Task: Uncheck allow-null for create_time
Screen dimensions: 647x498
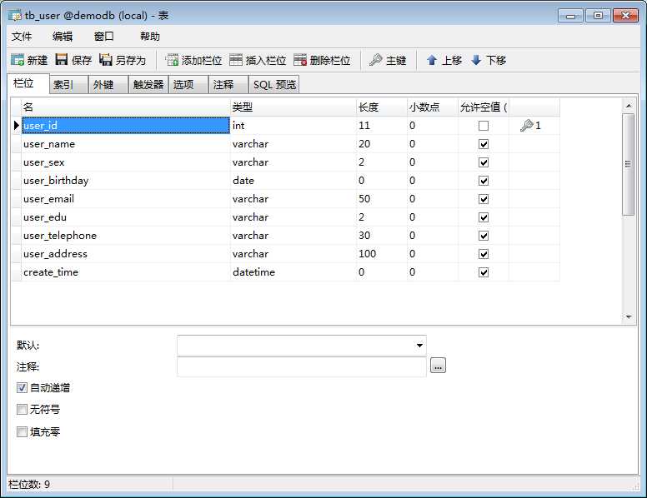Action: (x=484, y=272)
